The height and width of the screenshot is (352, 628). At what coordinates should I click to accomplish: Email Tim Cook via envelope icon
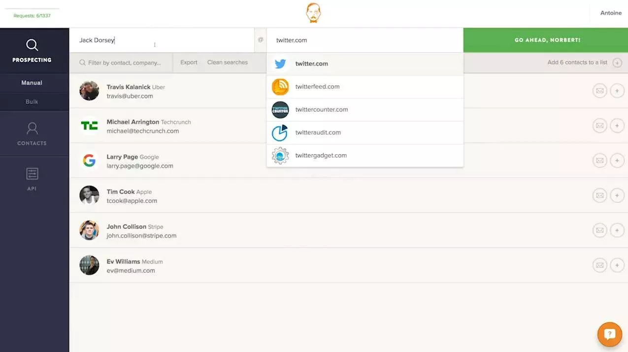point(599,196)
